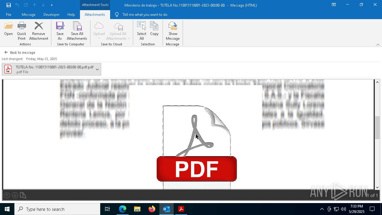Preview previous page up arrow

click(x=7, y=195)
